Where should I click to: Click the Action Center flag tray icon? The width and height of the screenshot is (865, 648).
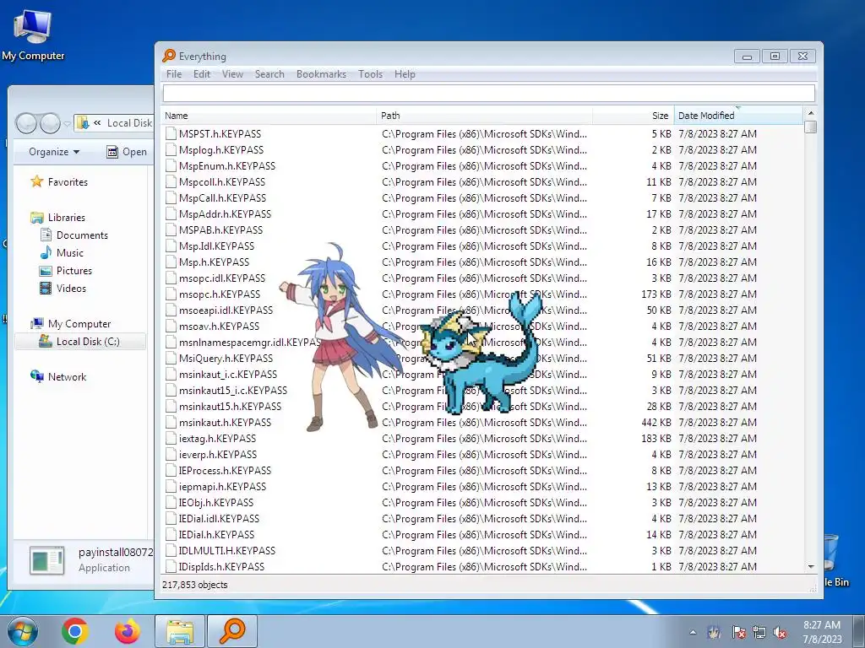(738, 633)
